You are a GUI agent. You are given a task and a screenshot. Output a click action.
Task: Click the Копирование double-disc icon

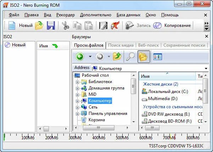click(x=157, y=25)
